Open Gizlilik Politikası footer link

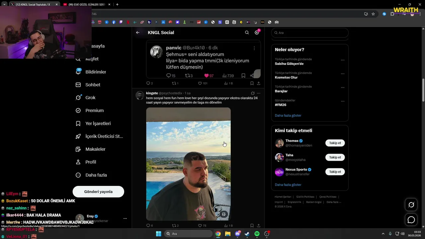(305, 197)
